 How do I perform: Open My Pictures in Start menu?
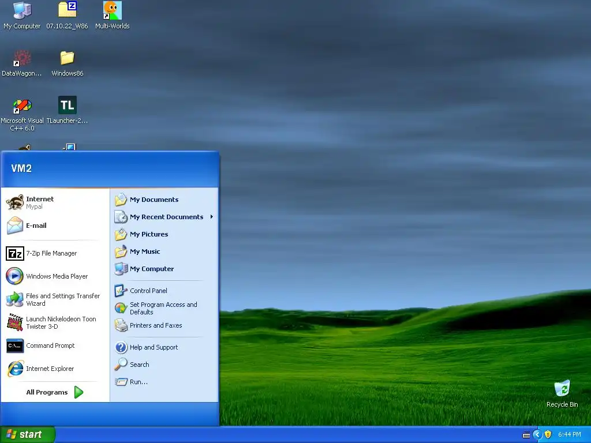click(x=164, y=234)
